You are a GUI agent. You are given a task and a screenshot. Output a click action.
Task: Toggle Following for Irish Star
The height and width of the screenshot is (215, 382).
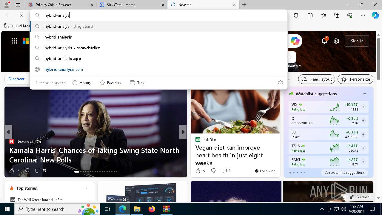point(265,171)
